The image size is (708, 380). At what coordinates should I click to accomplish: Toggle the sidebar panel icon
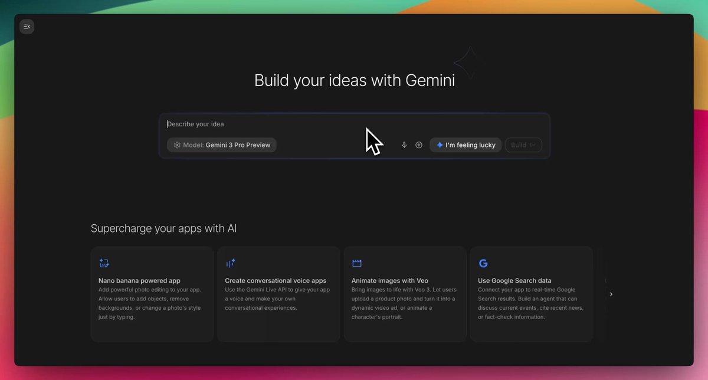coord(27,27)
